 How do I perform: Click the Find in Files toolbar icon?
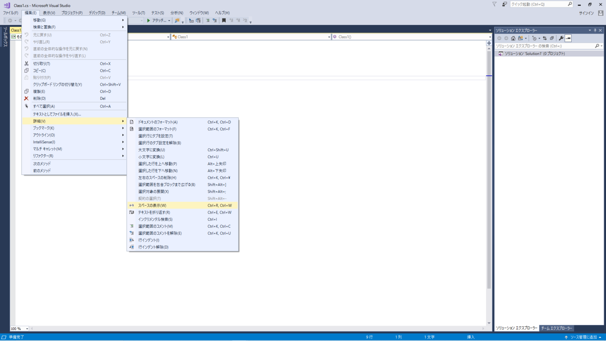point(177,21)
